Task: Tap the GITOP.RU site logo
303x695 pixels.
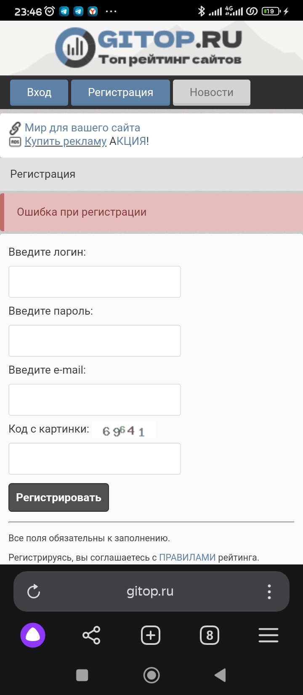Action: pyautogui.click(x=149, y=48)
